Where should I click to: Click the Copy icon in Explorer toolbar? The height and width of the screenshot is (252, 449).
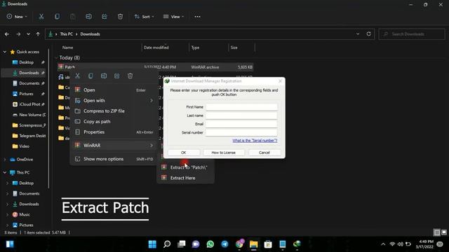57,17
